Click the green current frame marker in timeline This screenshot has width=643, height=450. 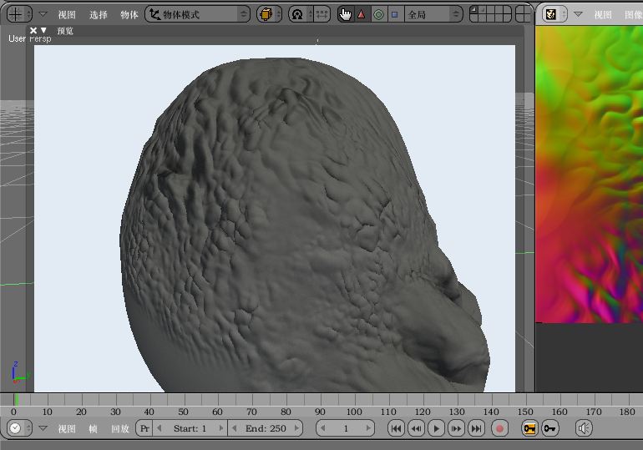point(17,399)
